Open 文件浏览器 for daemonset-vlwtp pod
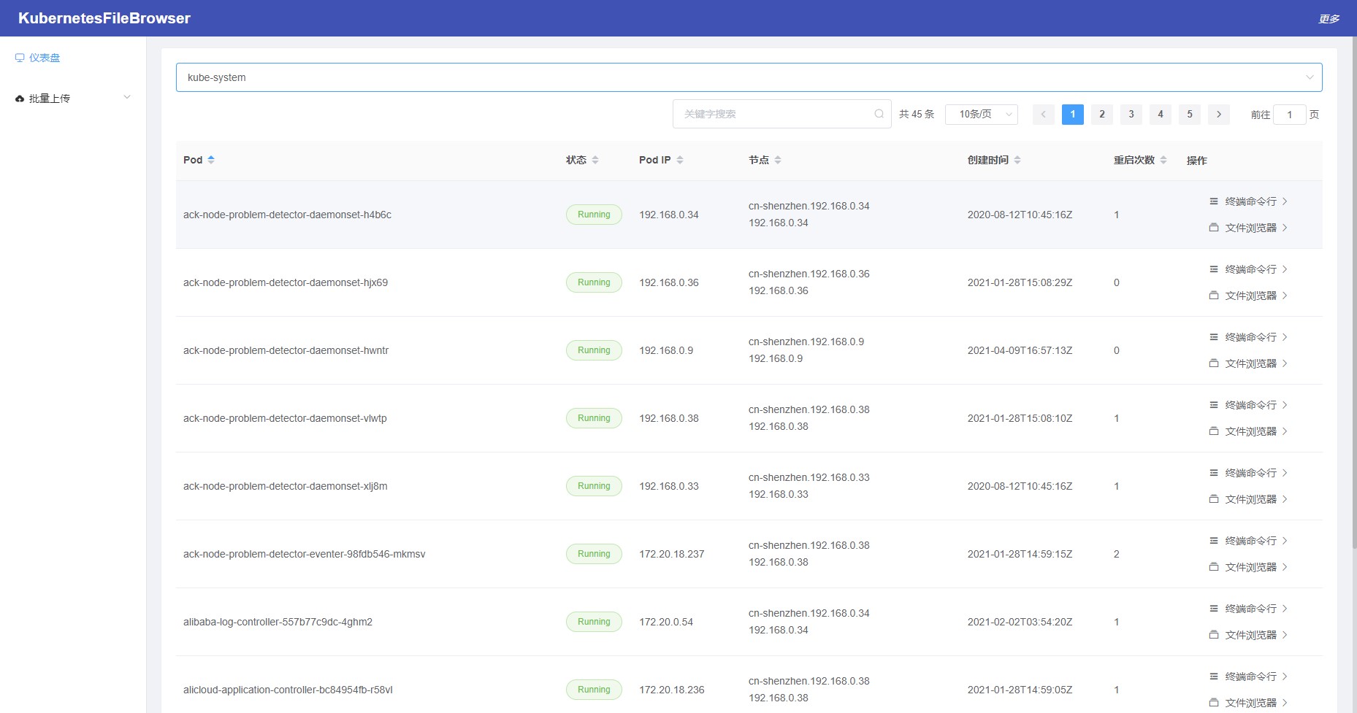The height and width of the screenshot is (713, 1357). click(x=1249, y=431)
